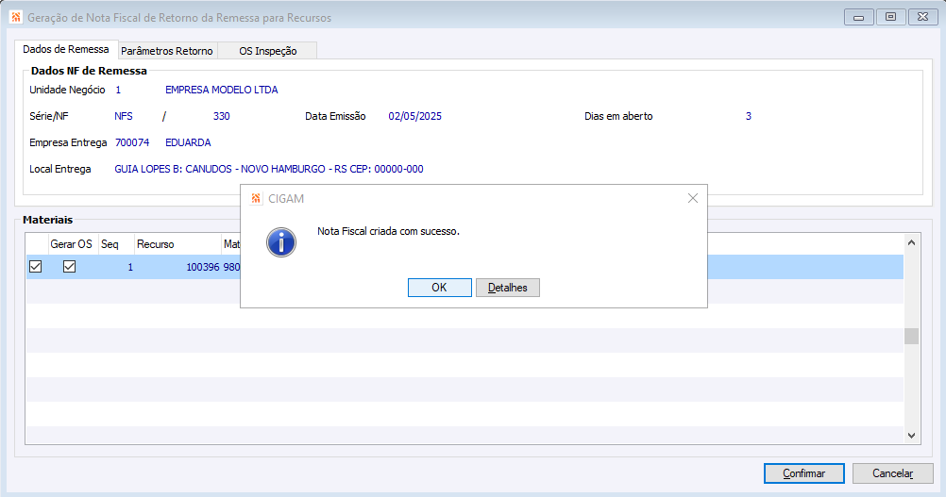This screenshot has width=946, height=497.
Task: Click the Local Entrega address text
Action: (x=269, y=169)
